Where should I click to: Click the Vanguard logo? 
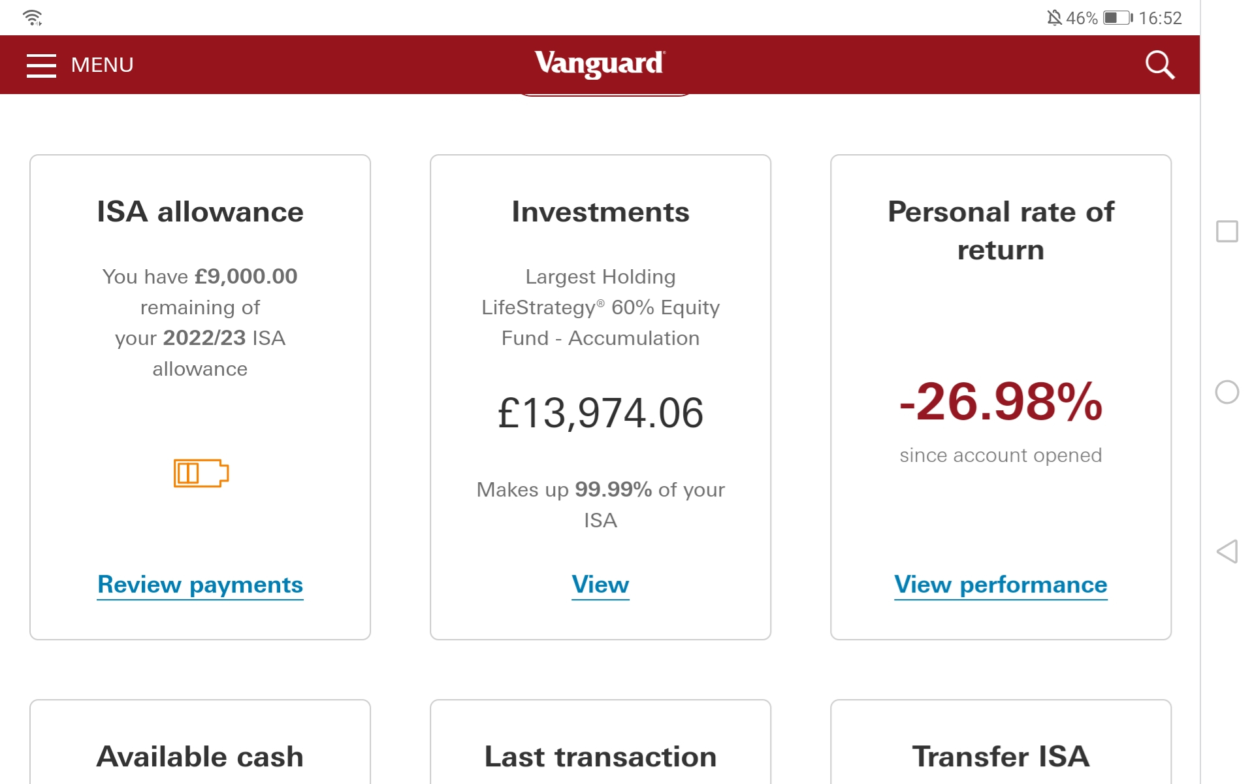600,64
